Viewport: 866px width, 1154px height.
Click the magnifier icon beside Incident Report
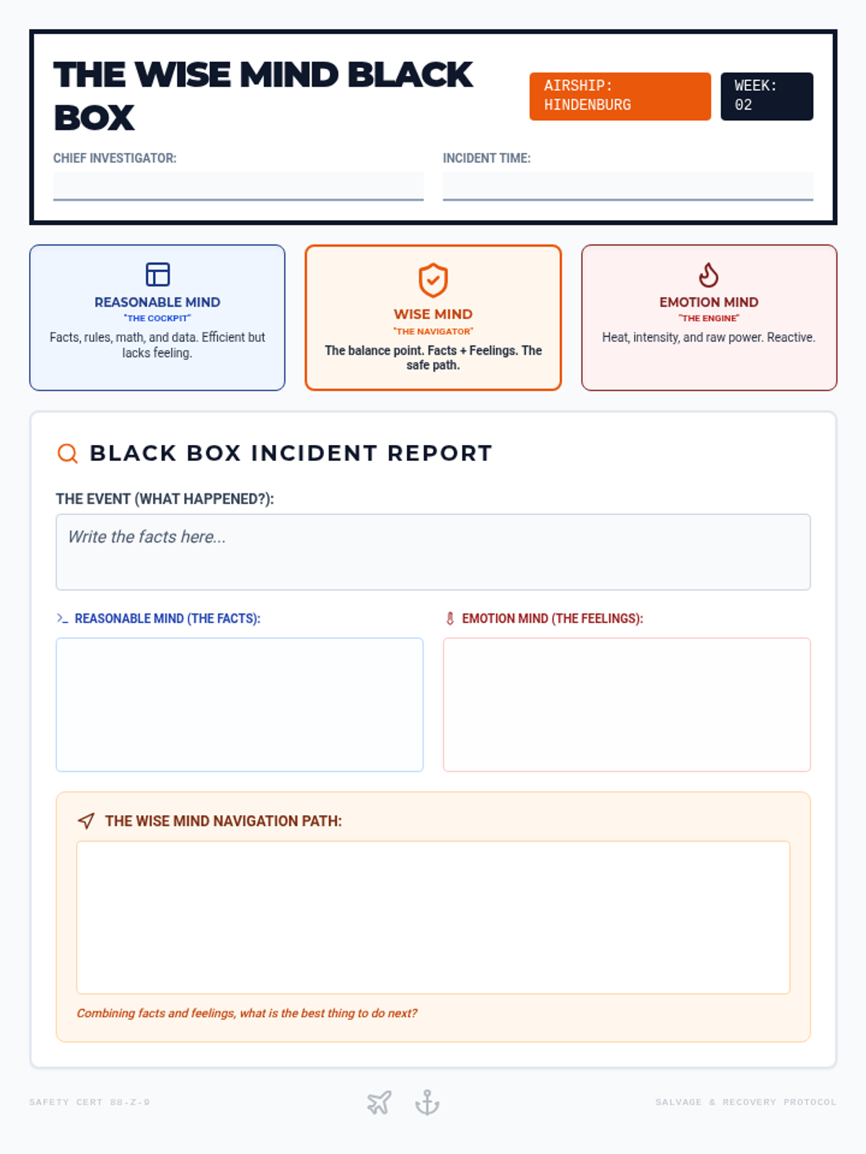[68, 453]
